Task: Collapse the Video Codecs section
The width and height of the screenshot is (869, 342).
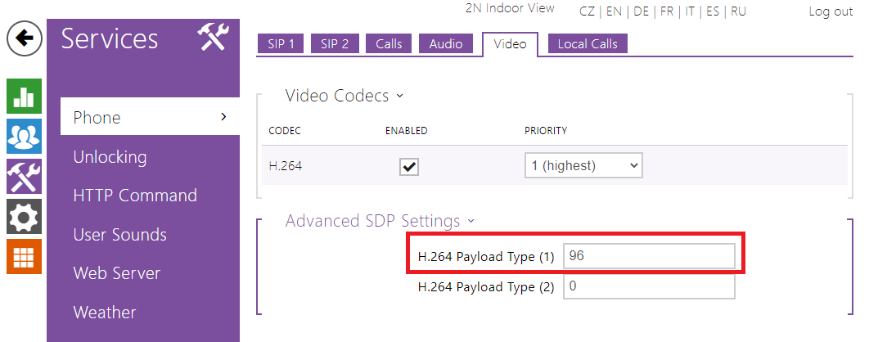Action: (x=344, y=96)
